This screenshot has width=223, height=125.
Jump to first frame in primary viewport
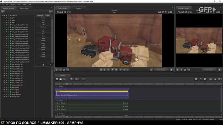(101, 70)
